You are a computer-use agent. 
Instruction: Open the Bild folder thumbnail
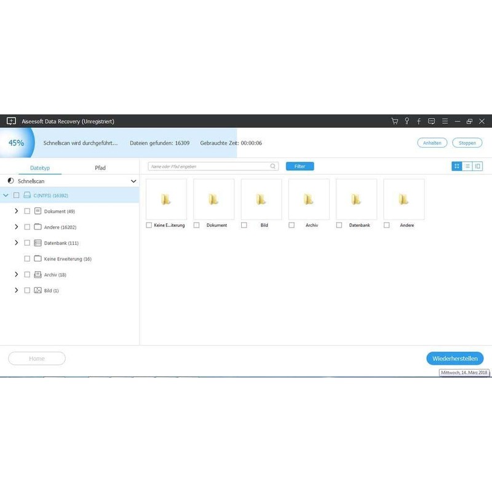(x=261, y=198)
